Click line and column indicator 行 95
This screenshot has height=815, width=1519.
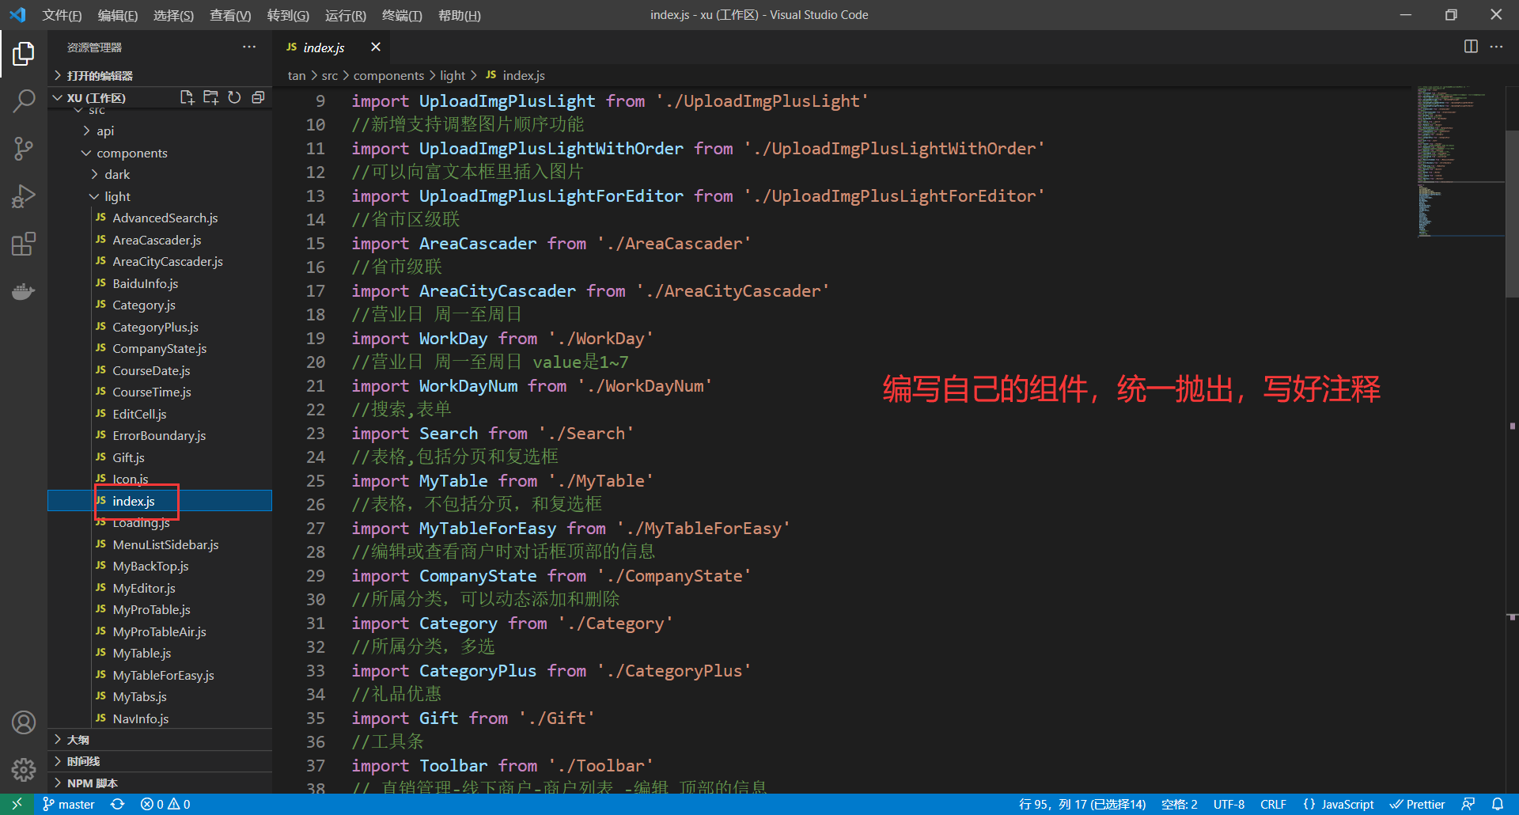click(1081, 804)
